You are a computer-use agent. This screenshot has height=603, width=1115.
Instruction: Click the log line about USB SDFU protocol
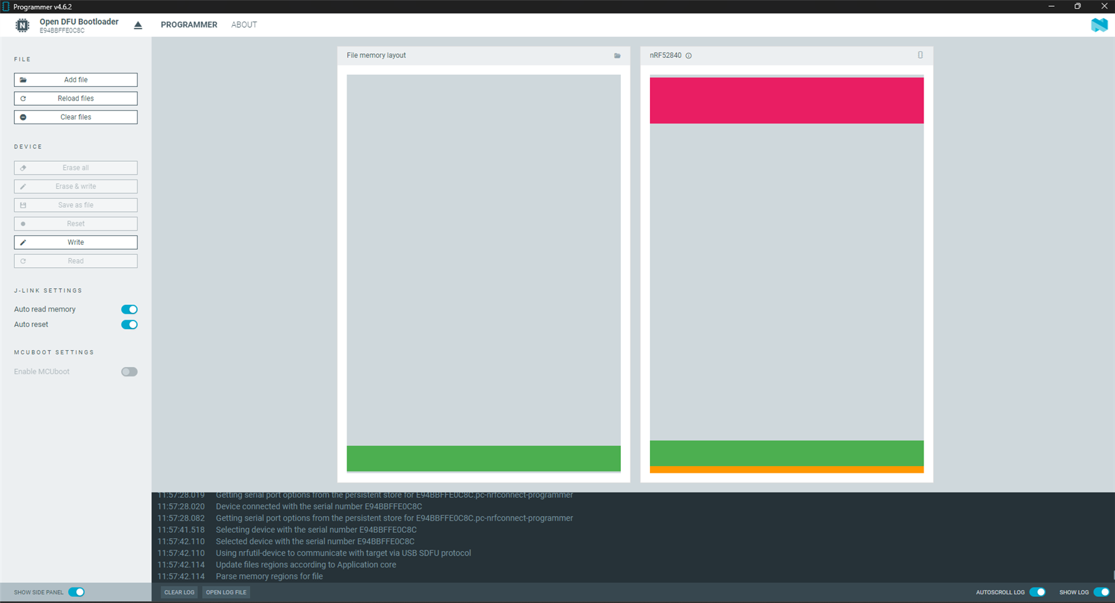click(343, 553)
